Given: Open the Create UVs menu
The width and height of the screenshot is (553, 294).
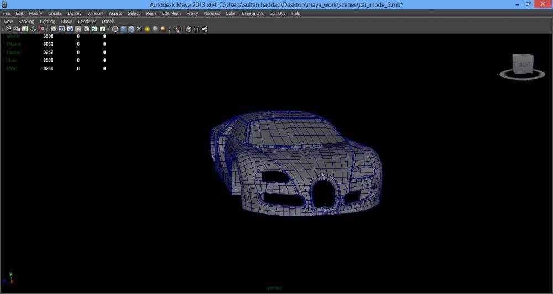Looking at the screenshot, I should (252, 13).
